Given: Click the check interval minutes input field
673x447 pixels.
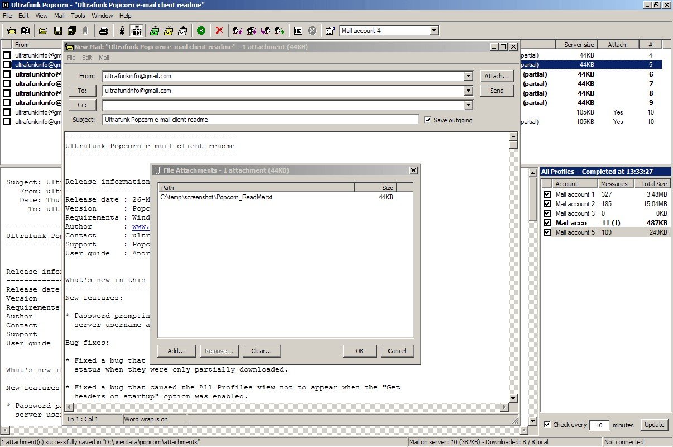Looking at the screenshot, I should pyautogui.click(x=599, y=425).
